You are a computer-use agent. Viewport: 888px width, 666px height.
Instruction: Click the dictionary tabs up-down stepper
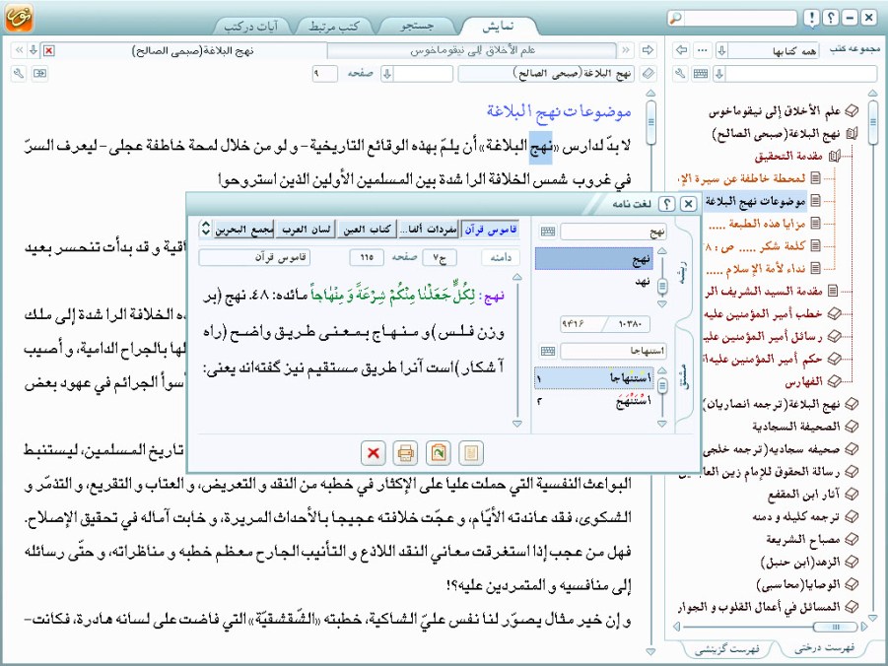click(205, 229)
